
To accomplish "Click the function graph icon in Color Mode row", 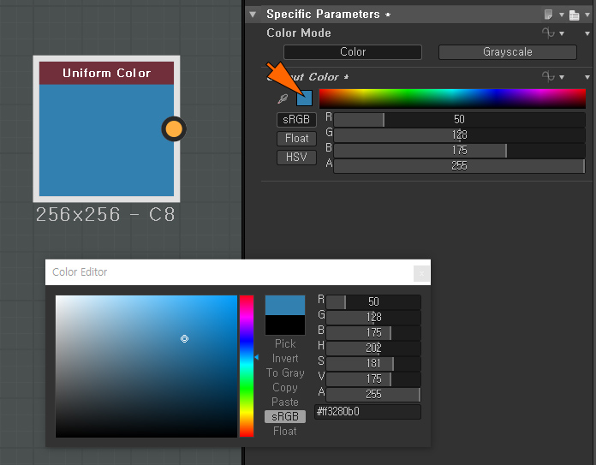I will [548, 33].
